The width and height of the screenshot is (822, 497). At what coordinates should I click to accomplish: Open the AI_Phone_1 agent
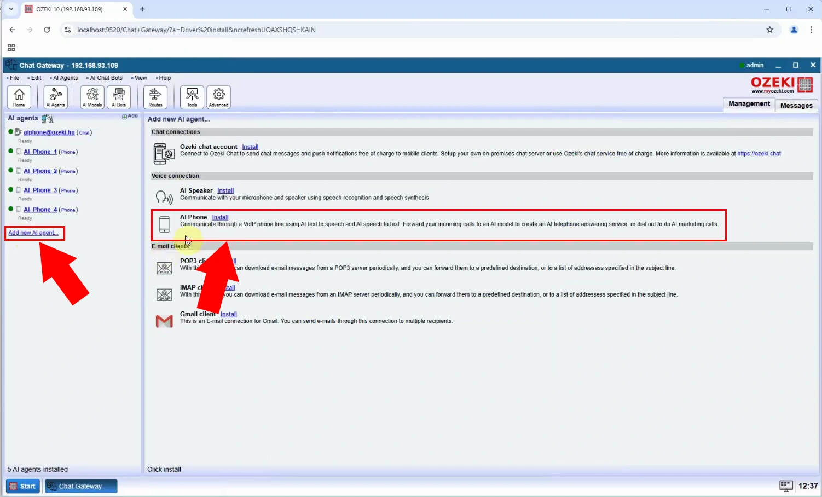point(40,152)
